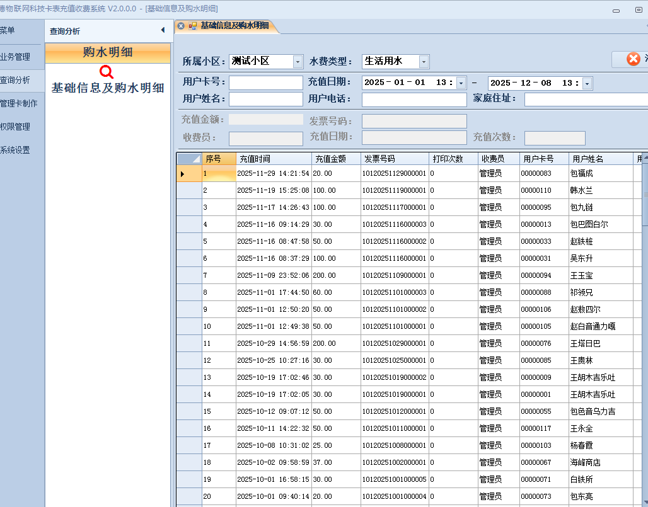Open the 所属小区 dropdown
Viewport: 648px width, 507px height.
point(298,62)
